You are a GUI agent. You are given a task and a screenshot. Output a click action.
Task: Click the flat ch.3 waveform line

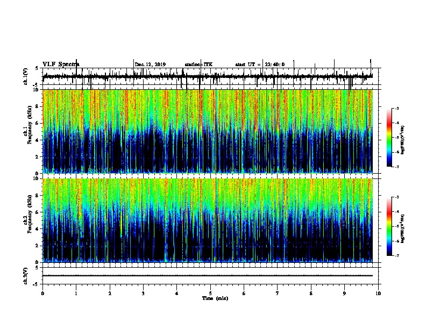[x=208, y=276]
